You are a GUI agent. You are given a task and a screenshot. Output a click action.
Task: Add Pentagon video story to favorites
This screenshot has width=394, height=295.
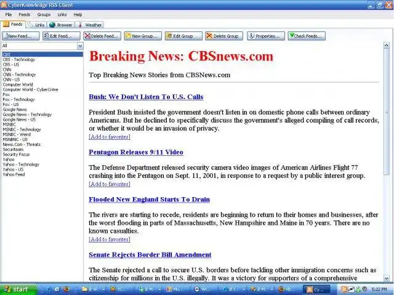coord(110,184)
